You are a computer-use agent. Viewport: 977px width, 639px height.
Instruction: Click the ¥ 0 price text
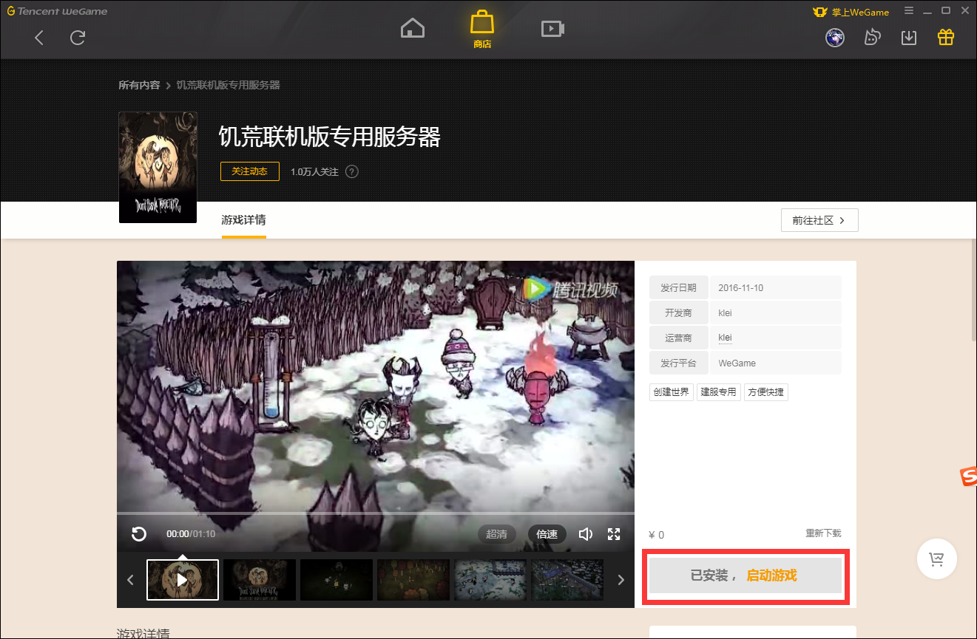pos(656,535)
